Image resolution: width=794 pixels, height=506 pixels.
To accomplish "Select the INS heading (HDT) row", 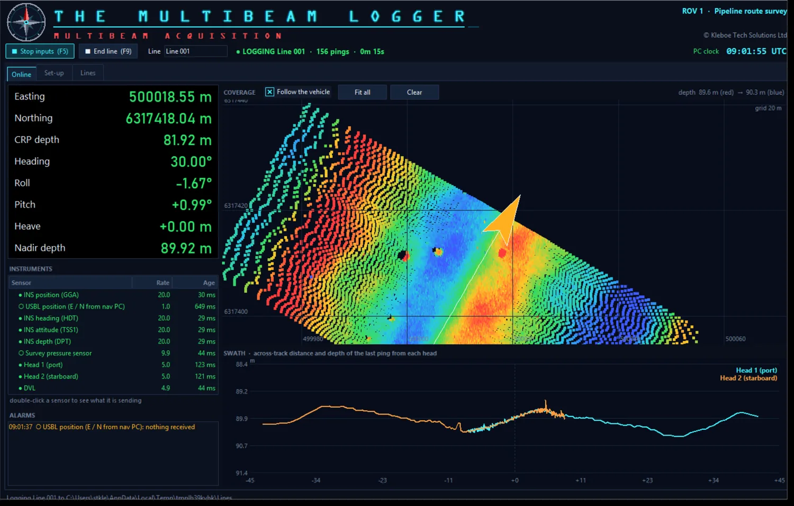I will click(x=113, y=318).
